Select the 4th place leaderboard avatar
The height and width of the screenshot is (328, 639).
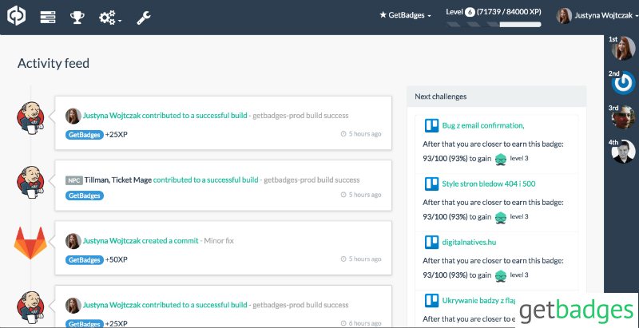pos(623,151)
